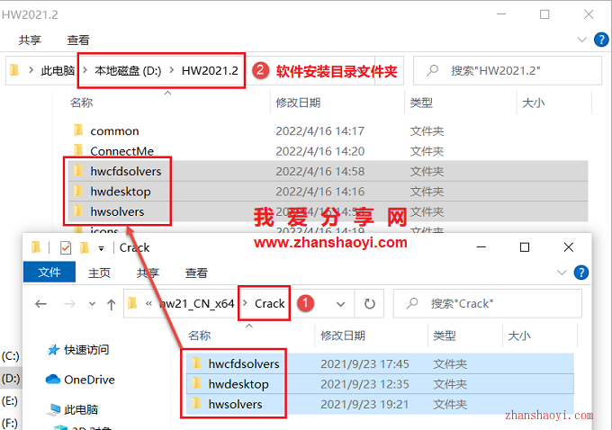Expand the « hidden breadcrumbs in Crack address bar

(148, 303)
